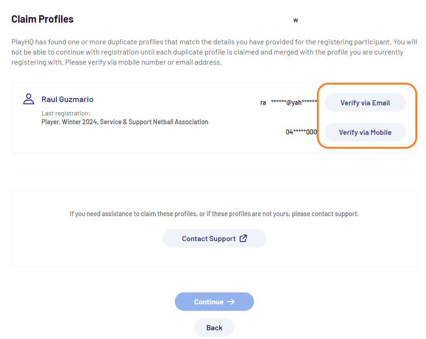426x339 pixels.
Task: Click the "Last registration:" label
Action: click(x=66, y=113)
